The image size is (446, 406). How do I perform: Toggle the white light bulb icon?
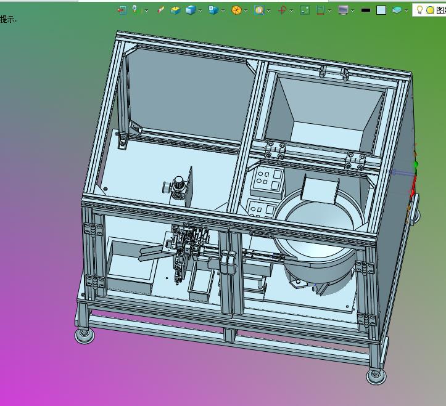click(419, 10)
